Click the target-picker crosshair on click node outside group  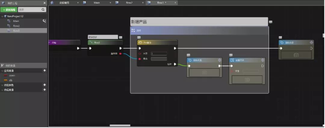(x=311, y=43)
